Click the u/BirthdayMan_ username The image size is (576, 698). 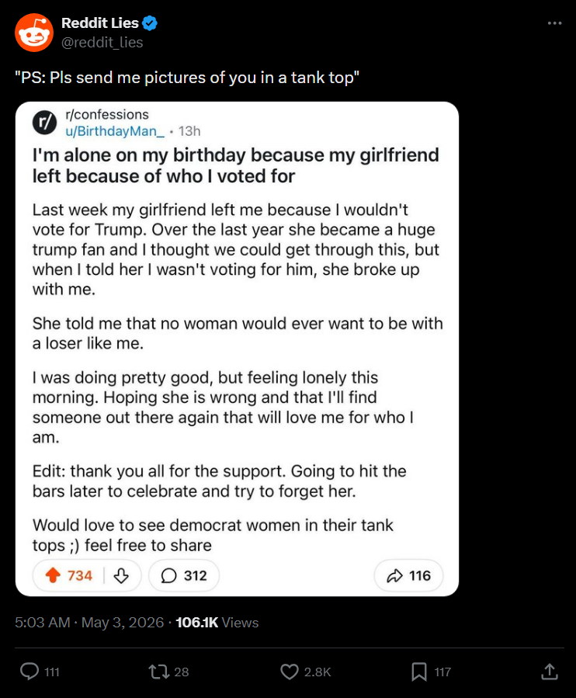point(115,131)
